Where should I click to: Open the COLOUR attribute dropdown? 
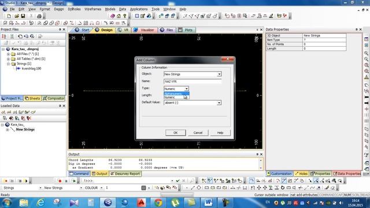tap(102, 188)
